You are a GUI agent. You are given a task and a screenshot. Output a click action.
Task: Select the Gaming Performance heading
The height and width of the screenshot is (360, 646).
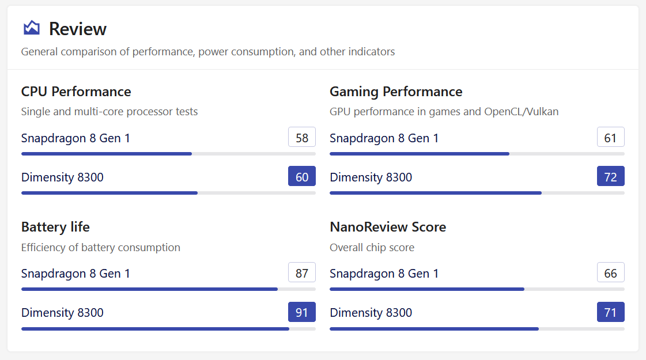pos(396,92)
